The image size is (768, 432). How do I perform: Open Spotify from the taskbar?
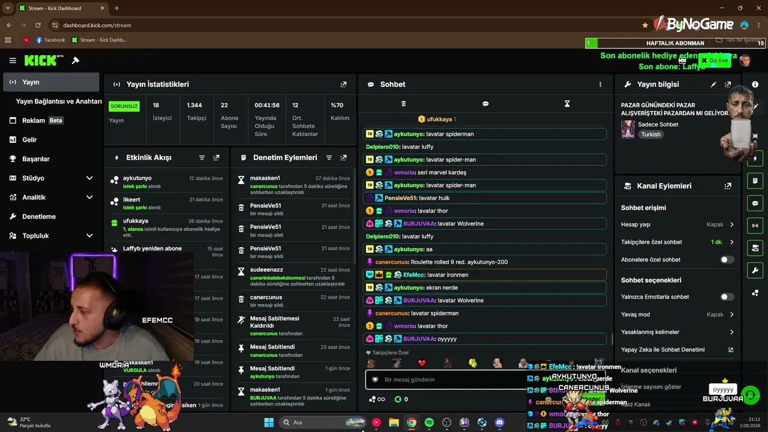[x=429, y=422]
